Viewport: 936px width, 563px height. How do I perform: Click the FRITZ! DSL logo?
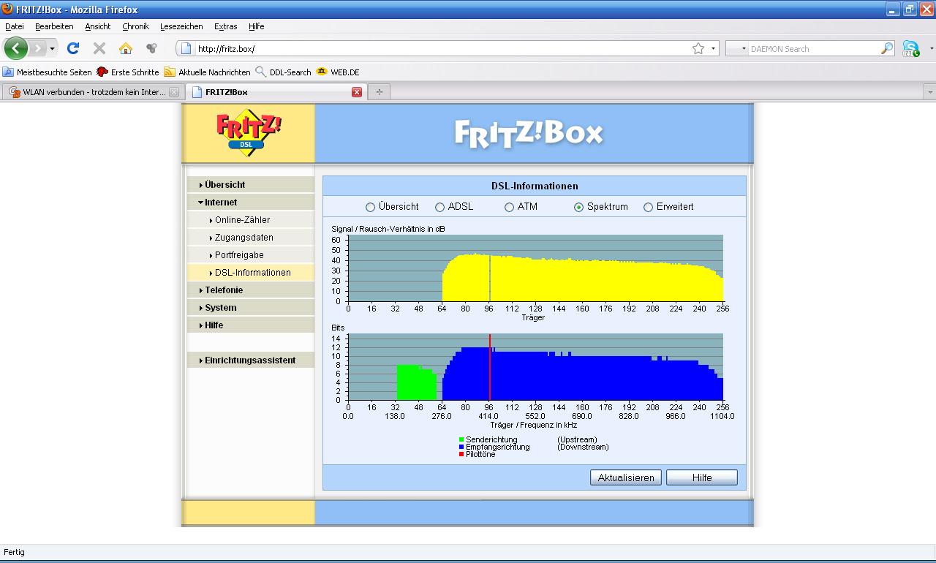(249, 132)
